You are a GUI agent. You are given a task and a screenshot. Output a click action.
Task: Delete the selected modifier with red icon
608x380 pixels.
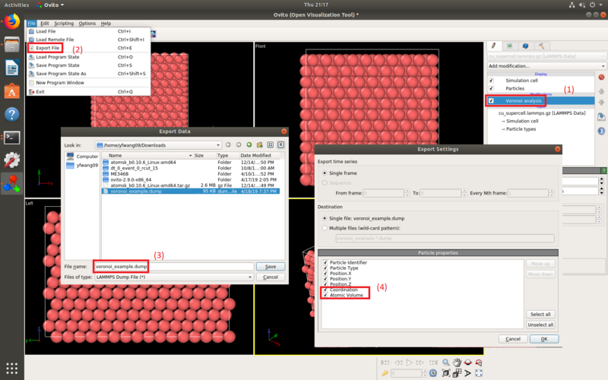coord(601,78)
